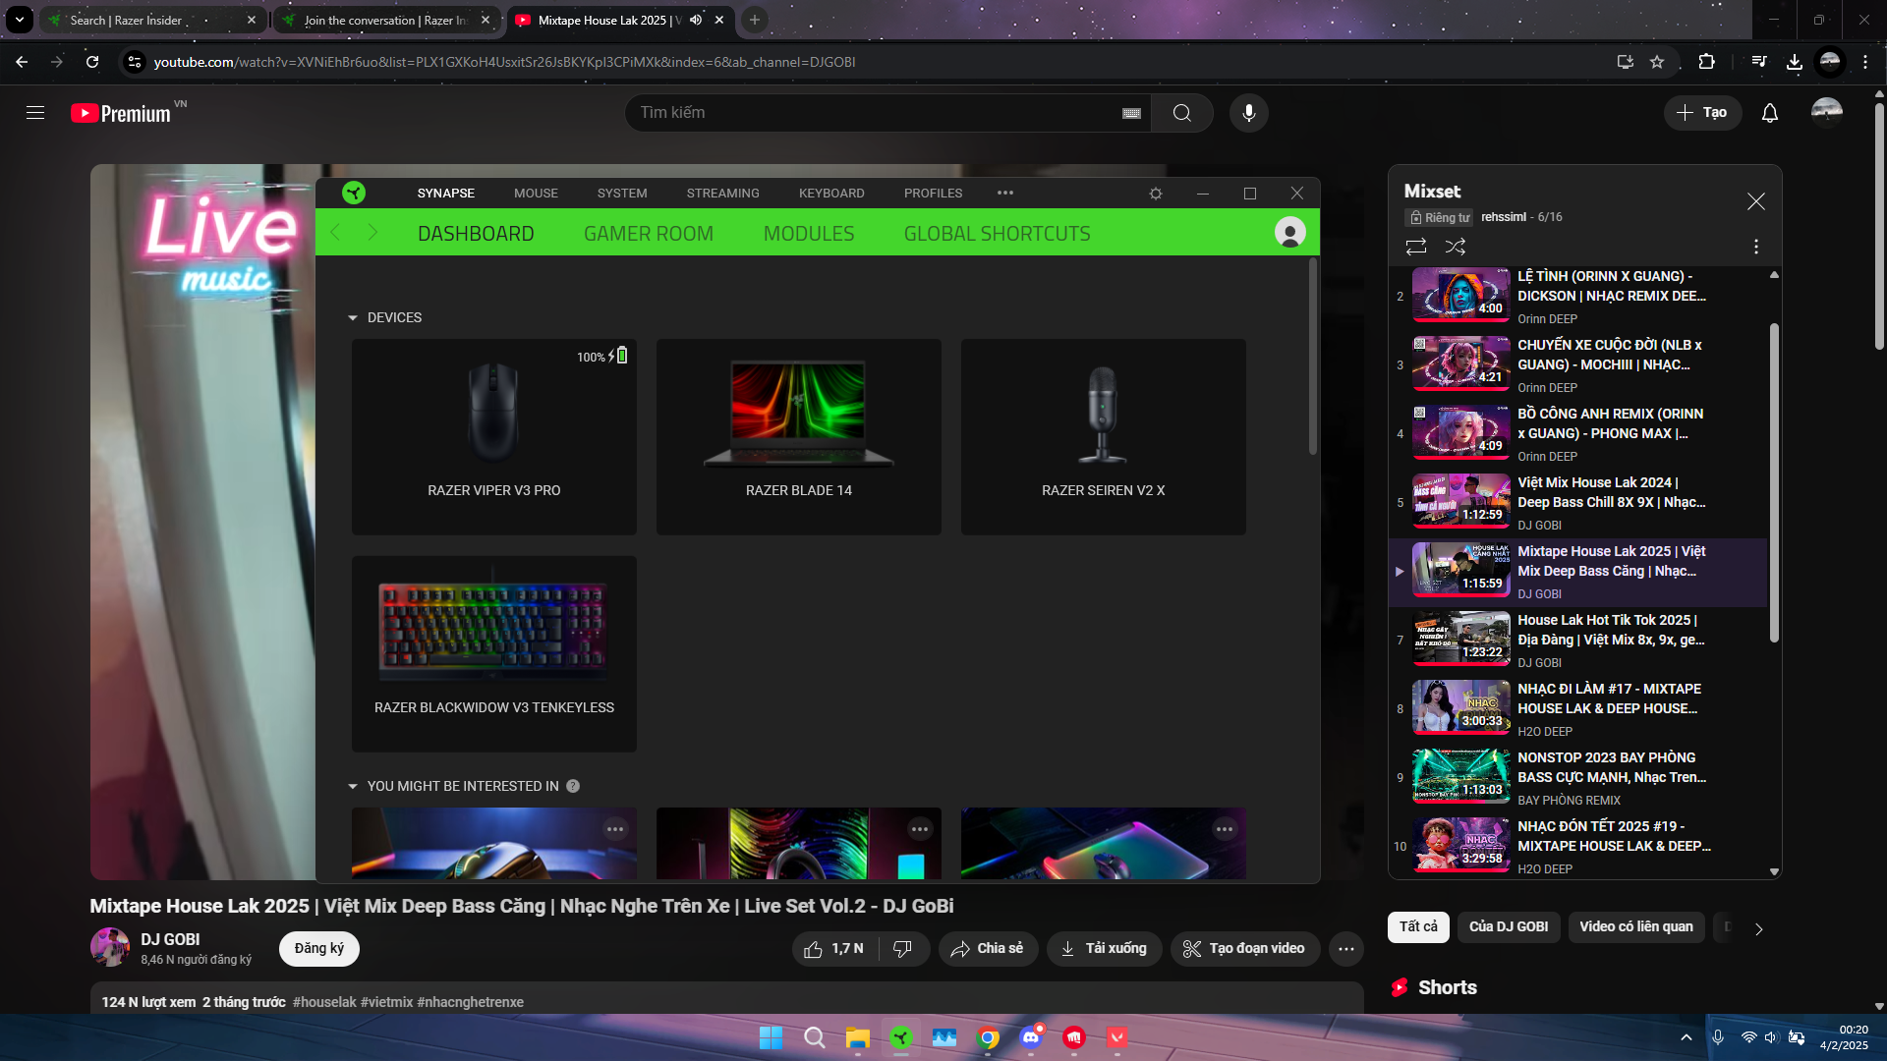Show hidden system tray icons
Screen dimensions: 1887x1061
pos(1687,1037)
